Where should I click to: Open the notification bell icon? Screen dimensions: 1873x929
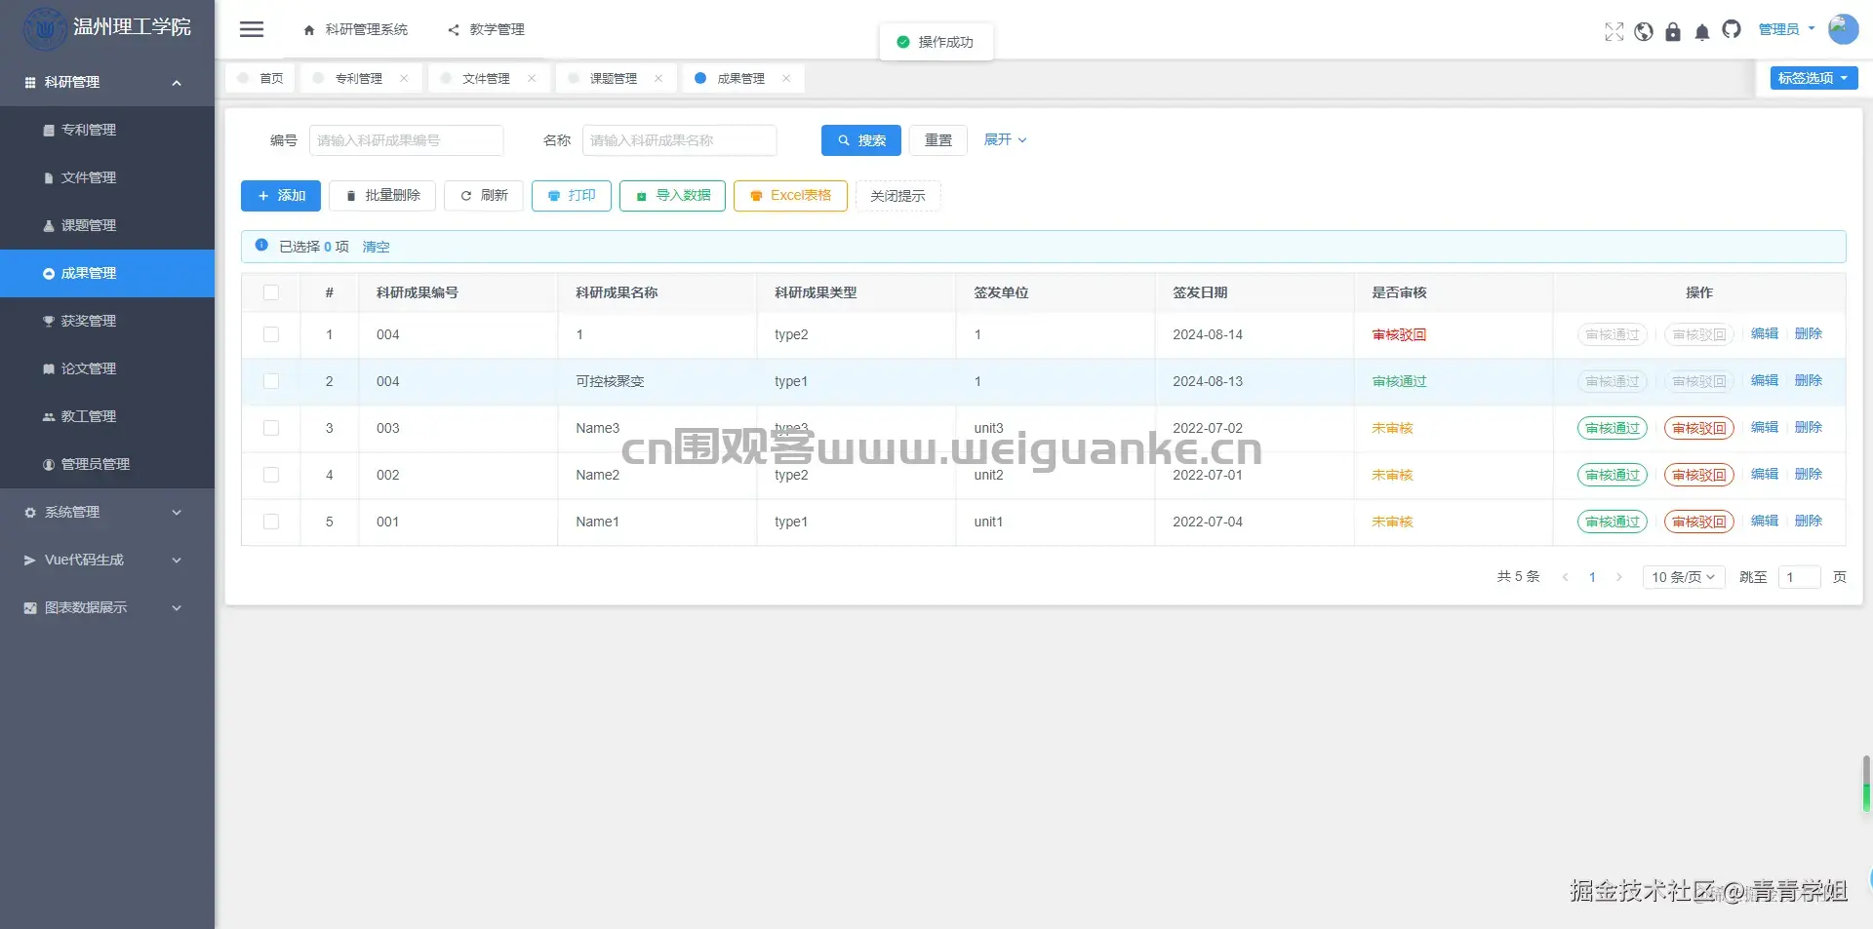point(1702,31)
